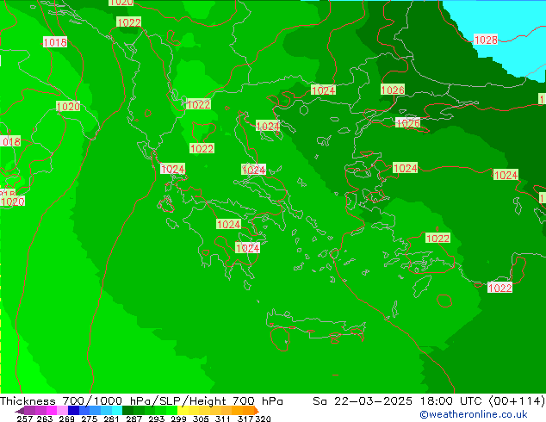This screenshot has width=546, height=422.
Task: Click the light pink legend swatch
Action: (x=62, y=410)
